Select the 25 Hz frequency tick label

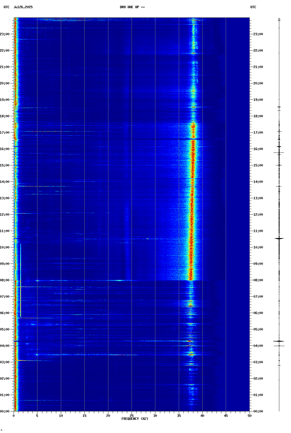(x=132, y=416)
